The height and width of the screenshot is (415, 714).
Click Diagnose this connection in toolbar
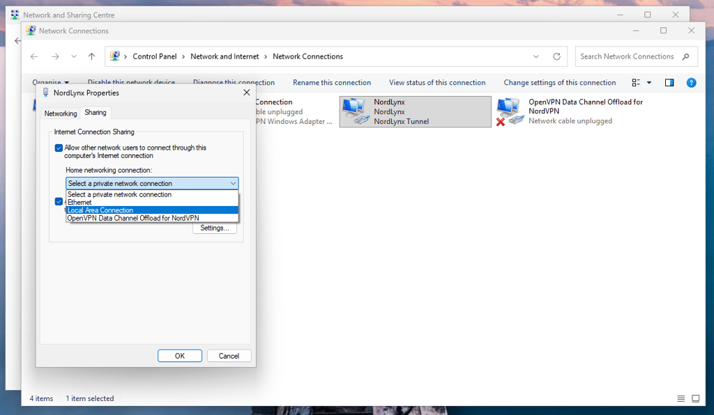click(x=234, y=82)
